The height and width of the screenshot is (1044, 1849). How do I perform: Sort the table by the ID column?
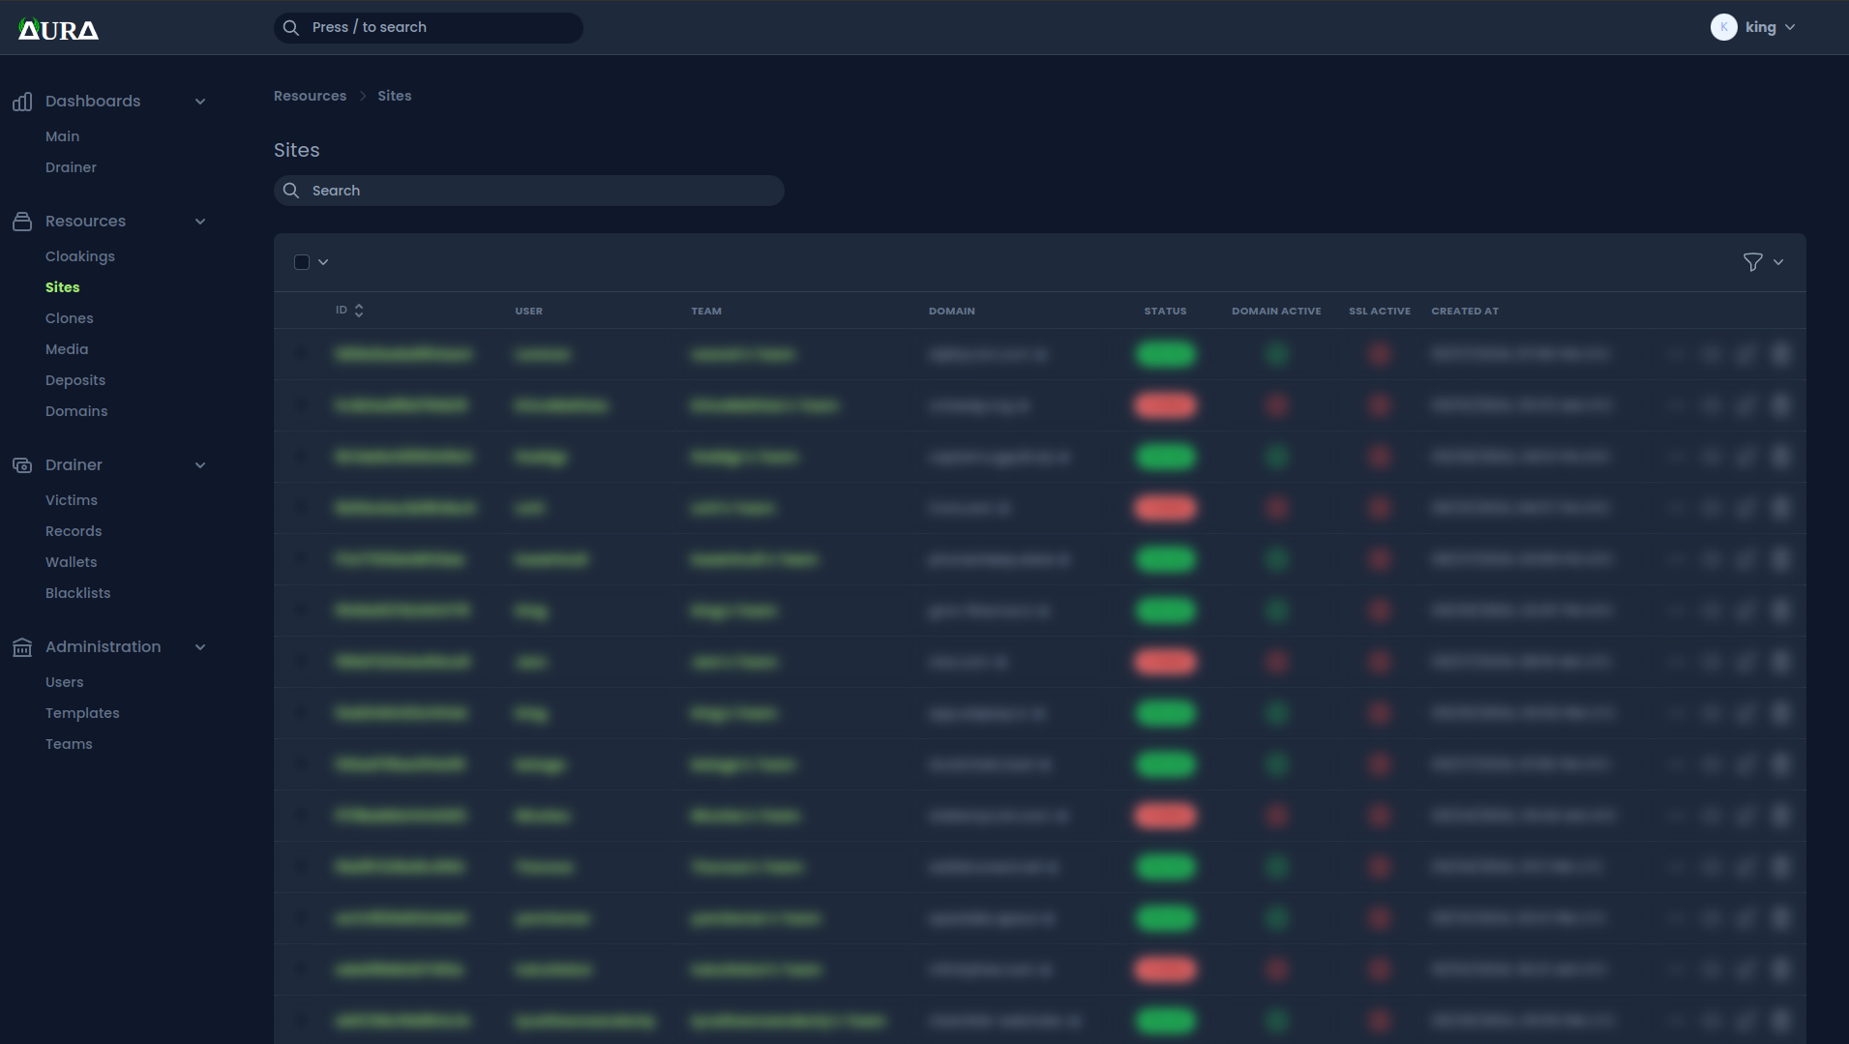coord(350,310)
